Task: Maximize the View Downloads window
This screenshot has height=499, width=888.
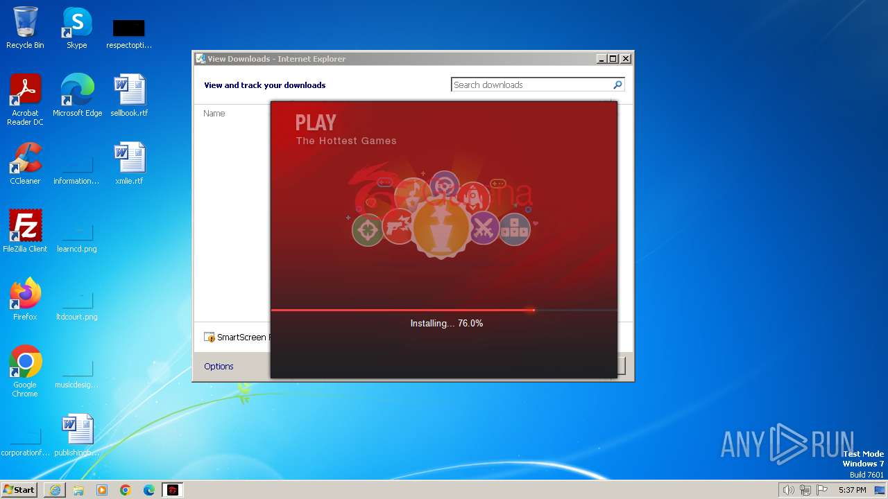Action: point(613,59)
